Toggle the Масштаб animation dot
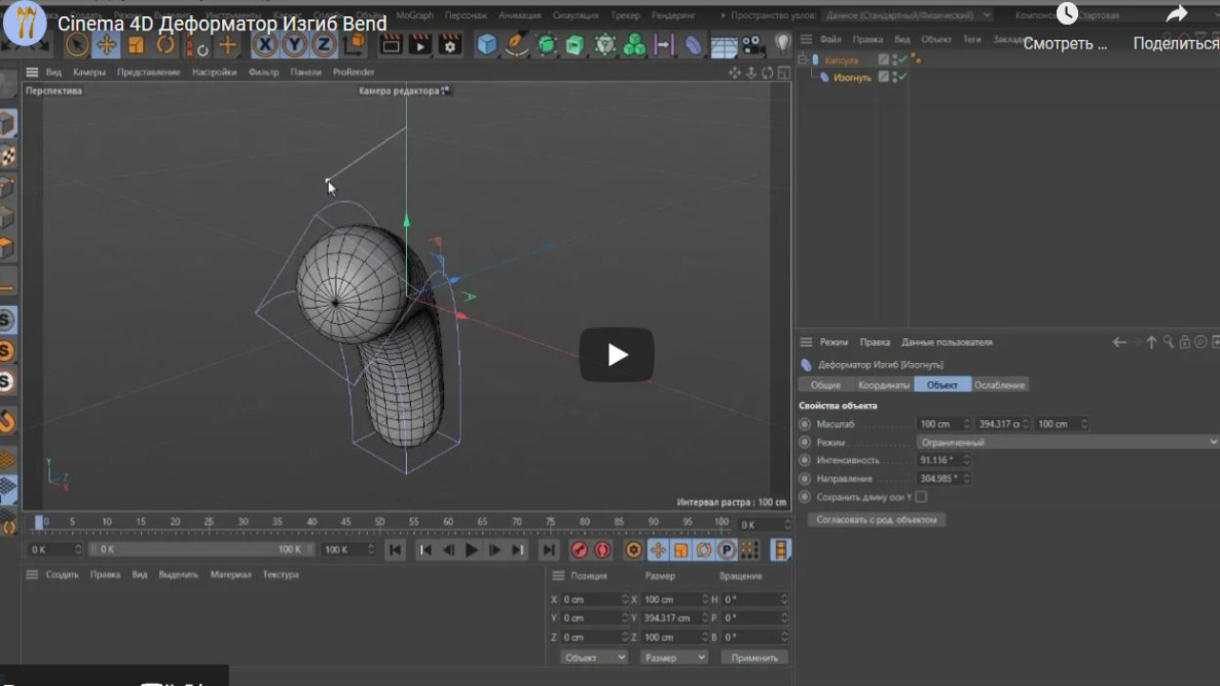1220x686 pixels. point(805,424)
